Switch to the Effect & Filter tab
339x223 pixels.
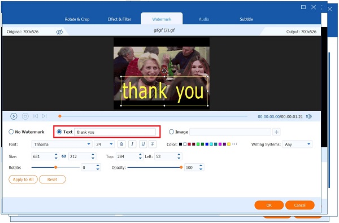pyautogui.click(x=119, y=19)
